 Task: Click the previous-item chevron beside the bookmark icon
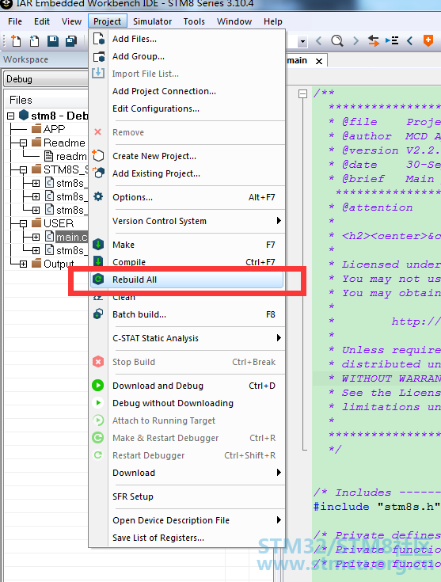click(x=410, y=40)
